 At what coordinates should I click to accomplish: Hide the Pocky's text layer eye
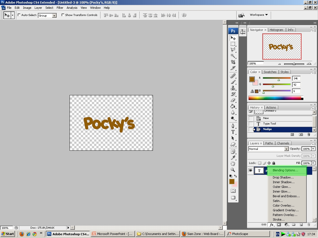pyautogui.click(x=251, y=171)
